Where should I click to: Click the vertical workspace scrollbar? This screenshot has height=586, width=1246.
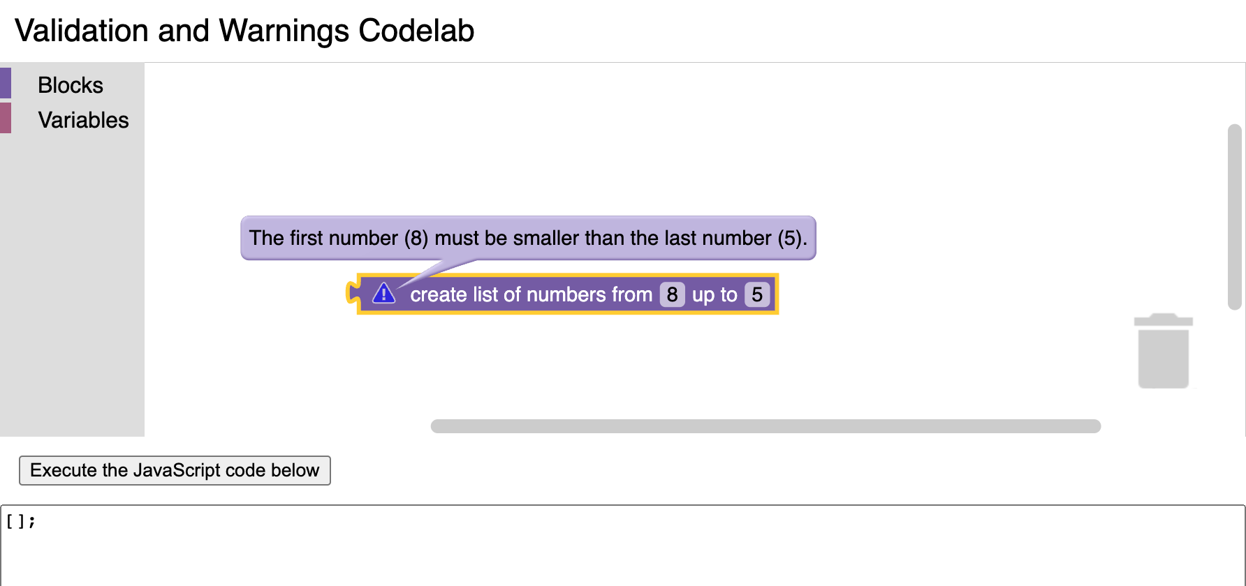point(1234,216)
